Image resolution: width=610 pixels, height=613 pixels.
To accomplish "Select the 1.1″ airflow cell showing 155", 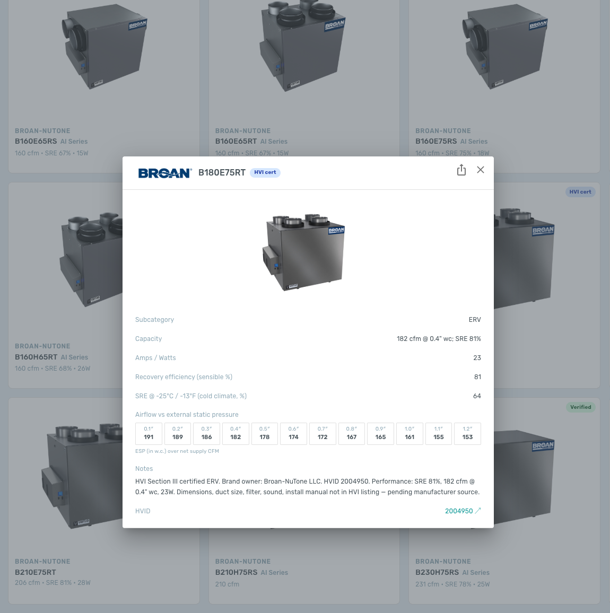I will point(438,434).
